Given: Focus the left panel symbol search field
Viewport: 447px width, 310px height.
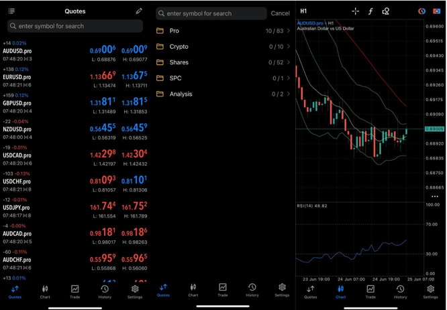Looking at the screenshot, I should tap(75, 26).
